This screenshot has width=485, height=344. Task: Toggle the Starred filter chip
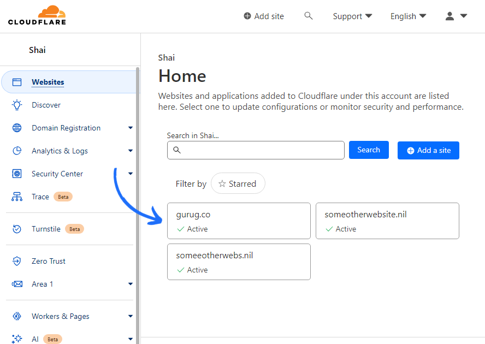[238, 183]
